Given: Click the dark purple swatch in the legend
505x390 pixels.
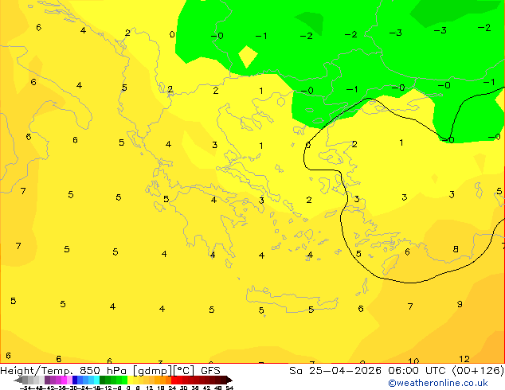Looking at the screenshot, I should tap(47, 380).
